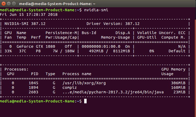Image resolution: width=196 pixels, height=117 pixels.
Task: Click the 'Persistence-M' column header
Action: click(61, 33)
